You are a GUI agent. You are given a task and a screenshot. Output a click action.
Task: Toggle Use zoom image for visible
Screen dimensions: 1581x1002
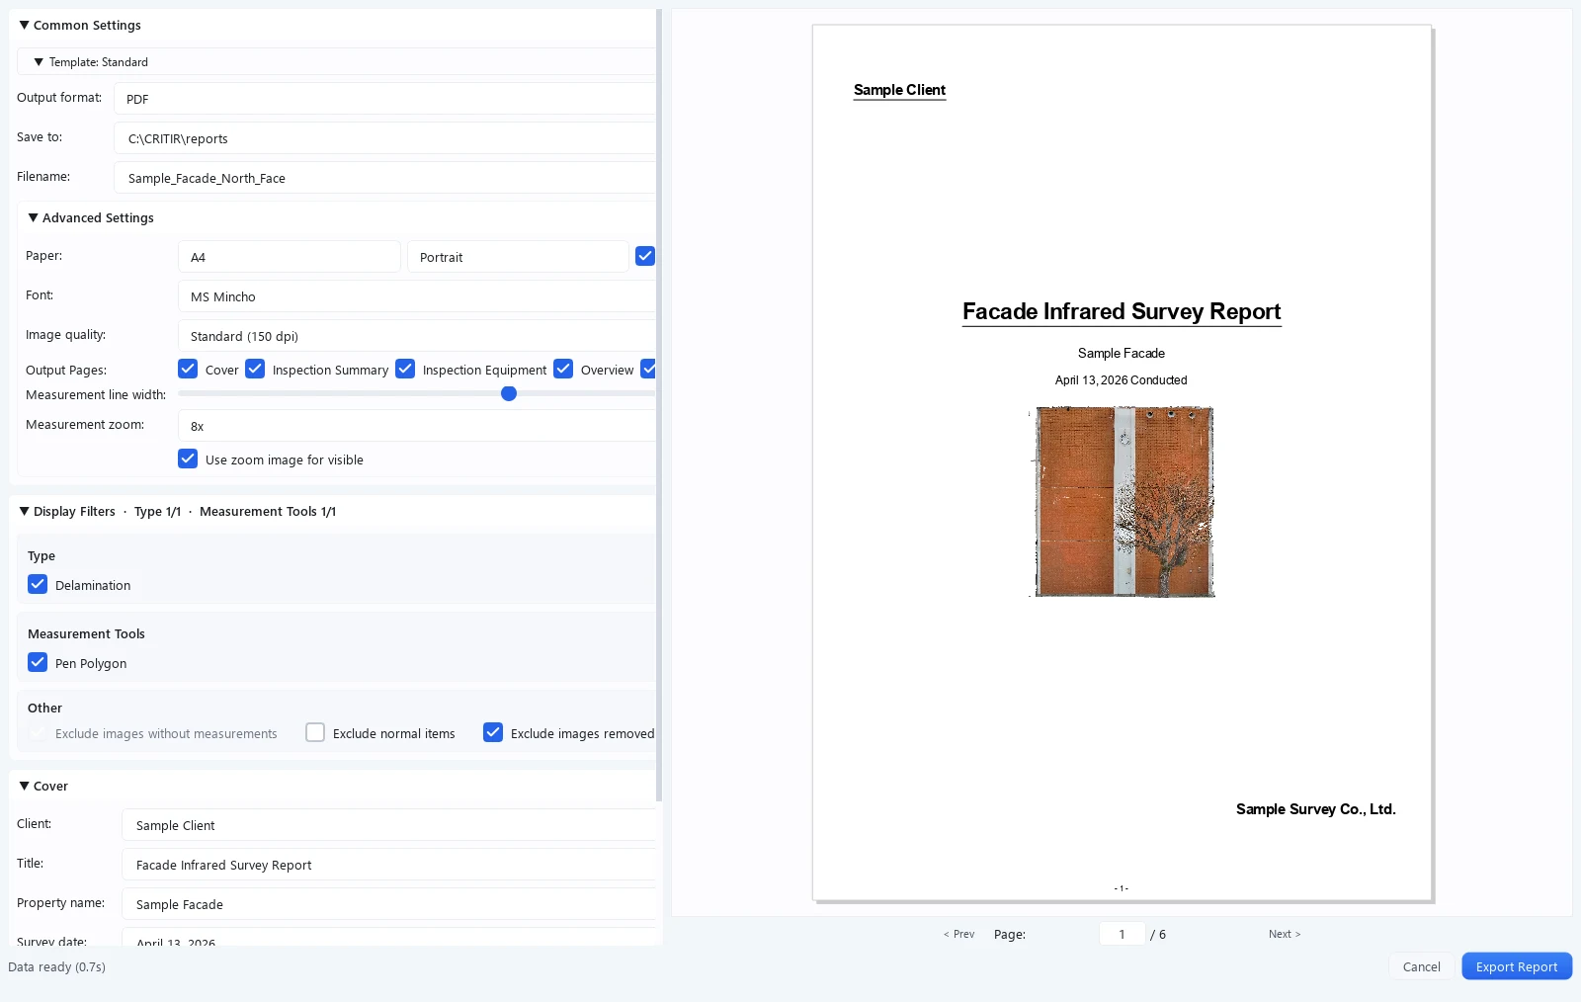(188, 459)
